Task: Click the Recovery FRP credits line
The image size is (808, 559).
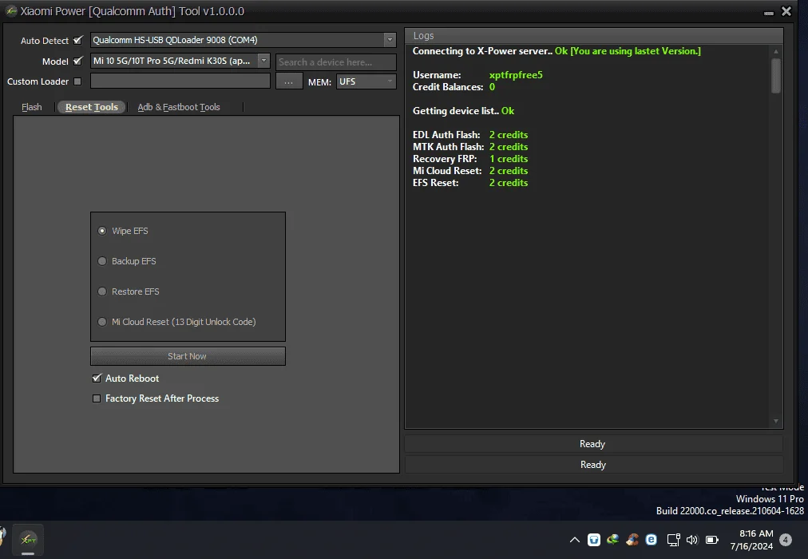Action: 470,159
